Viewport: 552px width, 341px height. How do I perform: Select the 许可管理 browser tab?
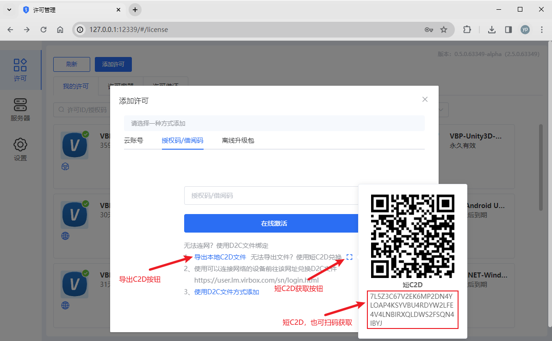tap(72, 10)
